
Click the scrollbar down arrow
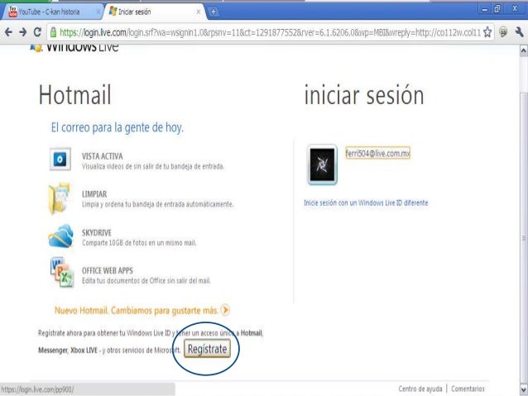524,389
